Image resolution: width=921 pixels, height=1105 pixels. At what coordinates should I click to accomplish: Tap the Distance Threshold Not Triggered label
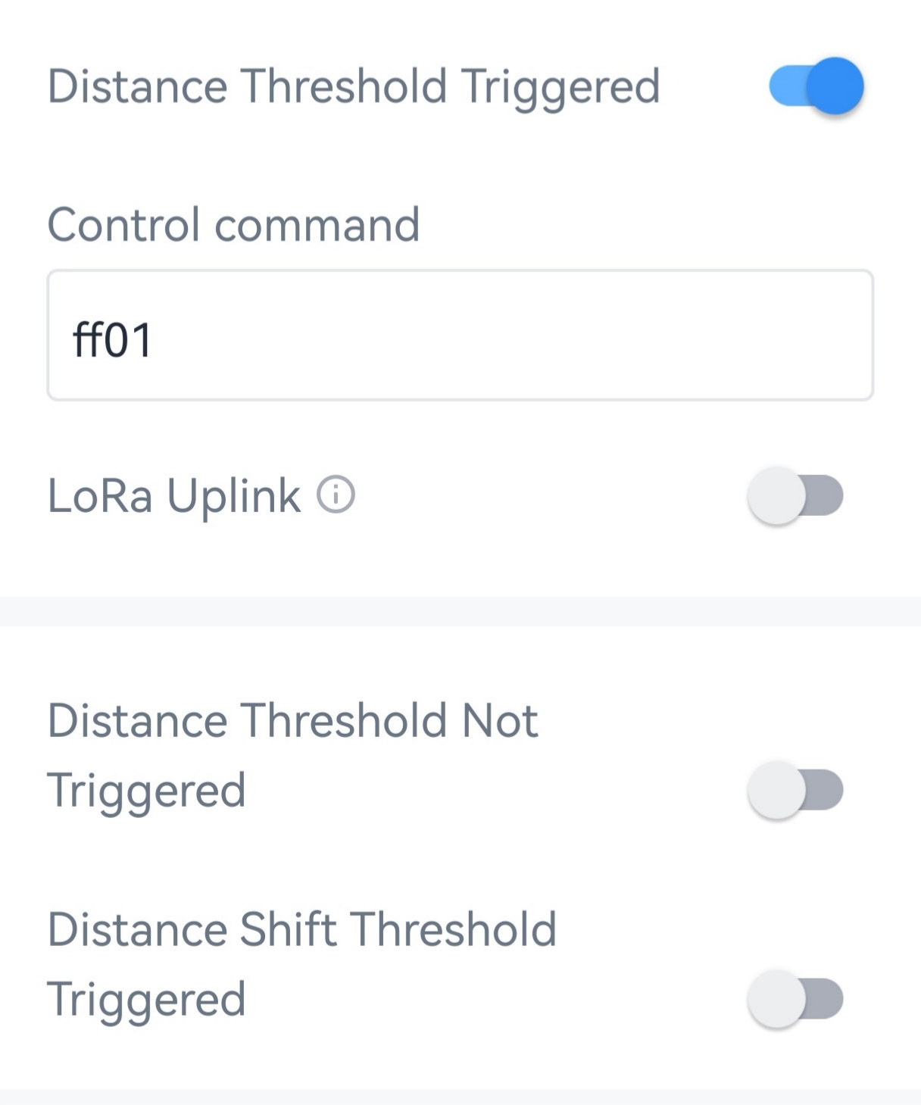click(x=292, y=754)
